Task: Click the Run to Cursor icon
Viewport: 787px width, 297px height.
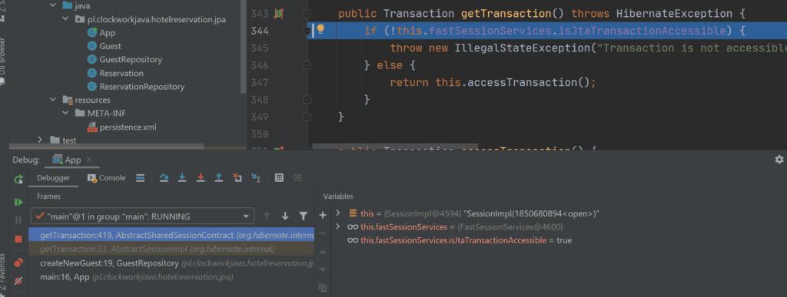Action: pyautogui.click(x=256, y=178)
